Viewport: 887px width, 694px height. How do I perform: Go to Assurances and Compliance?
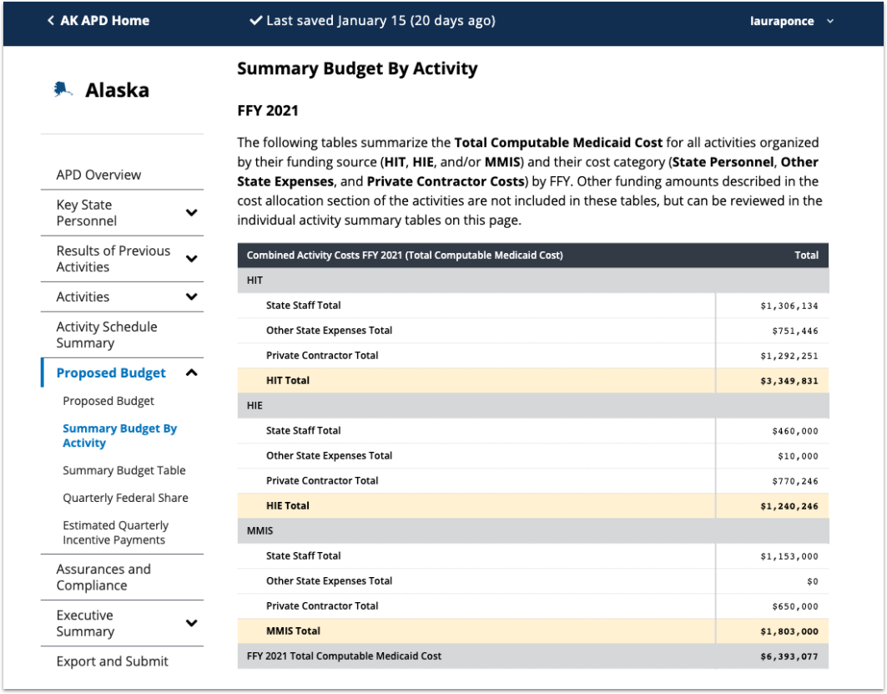point(103,577)
